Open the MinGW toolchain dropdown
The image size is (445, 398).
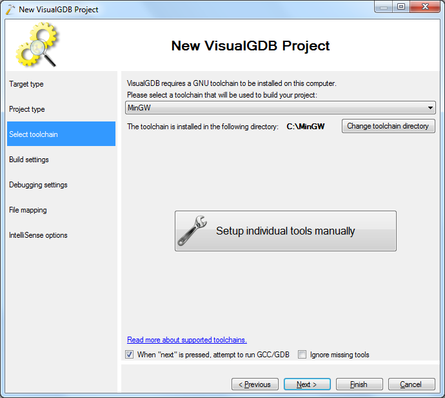pos(280,108)
